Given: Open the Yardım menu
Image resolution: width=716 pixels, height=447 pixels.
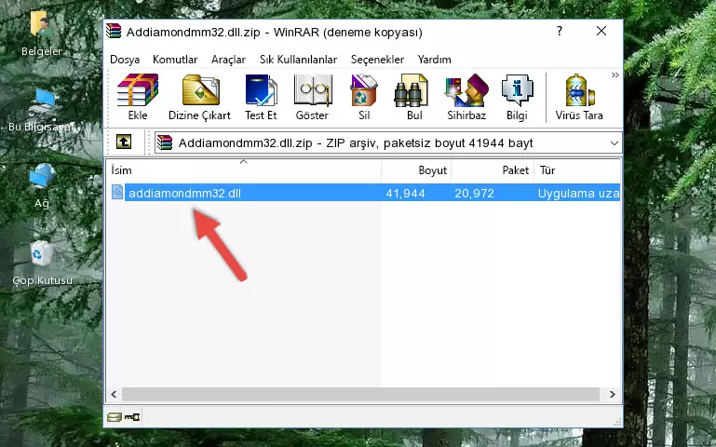Looking at the screenshot, I should pos(434,60).
